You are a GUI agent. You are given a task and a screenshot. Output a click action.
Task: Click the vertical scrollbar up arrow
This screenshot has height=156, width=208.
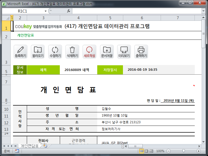tap(204, 17)
